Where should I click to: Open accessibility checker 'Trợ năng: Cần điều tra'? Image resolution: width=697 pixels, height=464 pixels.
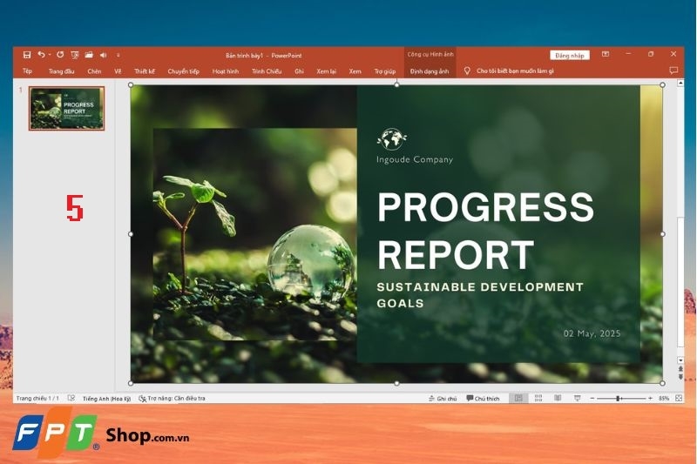172,399
